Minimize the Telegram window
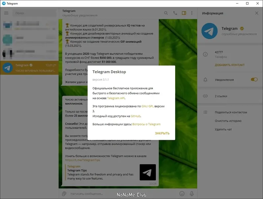The width and height of the screenshot is (263, 199). (237, 3)
